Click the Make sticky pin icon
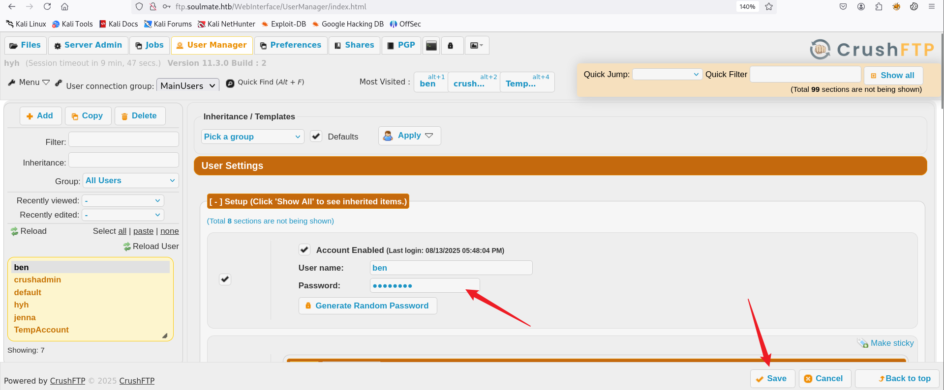This screenshot has width=944, height=390. [862, 343]
